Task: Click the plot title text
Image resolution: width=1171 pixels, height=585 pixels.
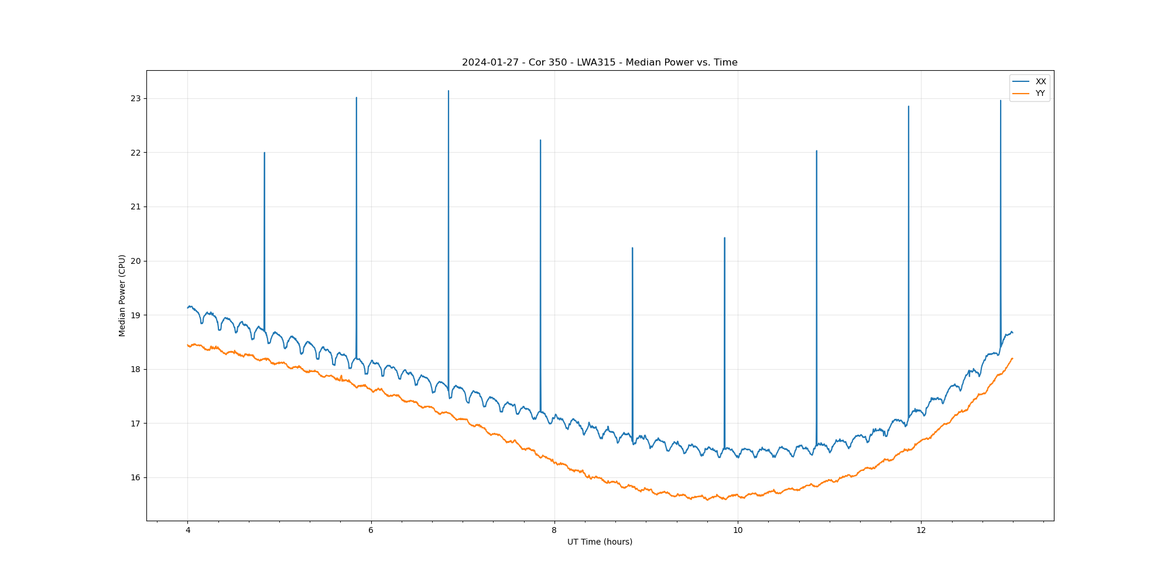Action: [600, 63]
